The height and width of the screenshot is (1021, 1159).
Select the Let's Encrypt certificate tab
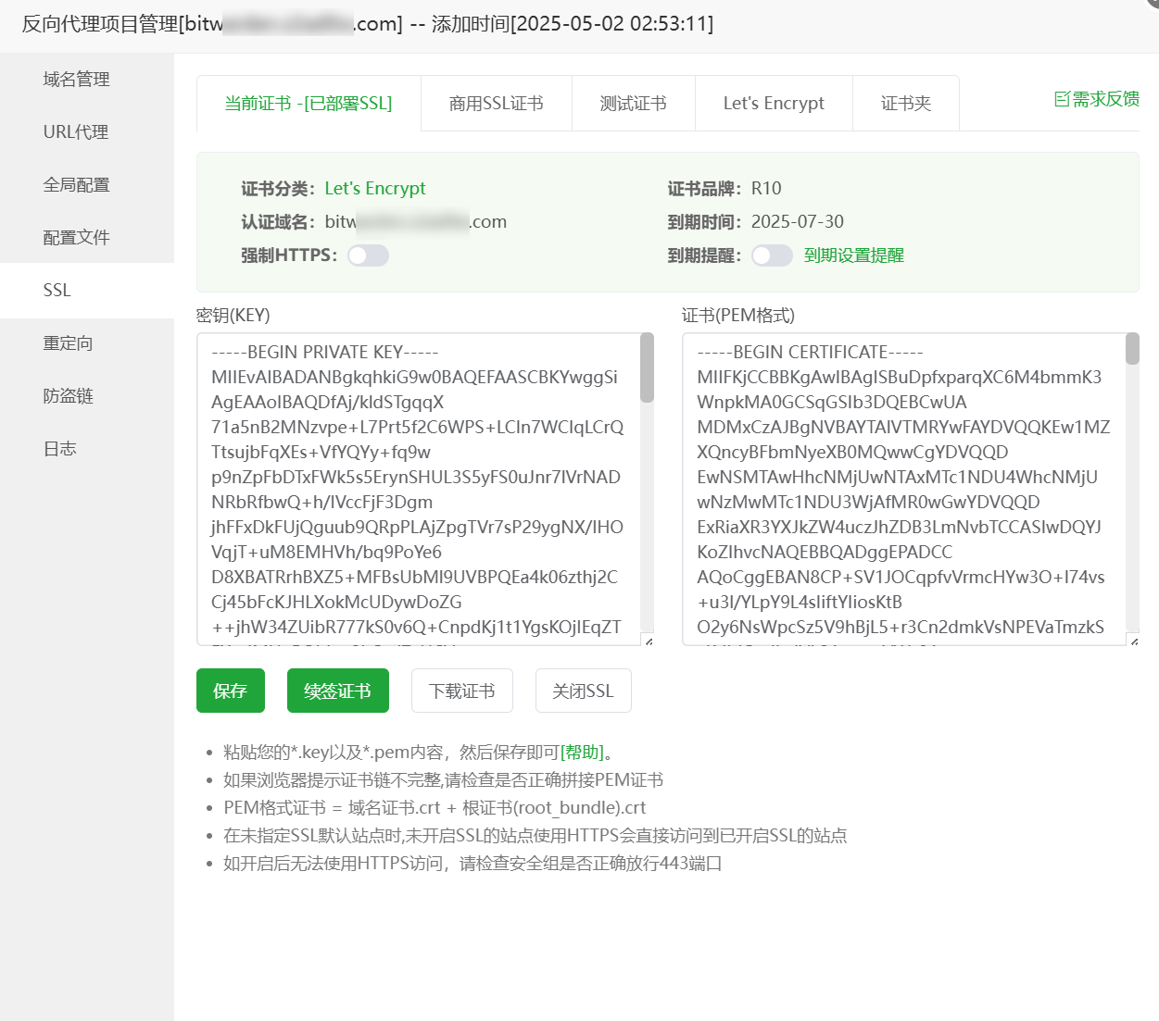[774, 103]
